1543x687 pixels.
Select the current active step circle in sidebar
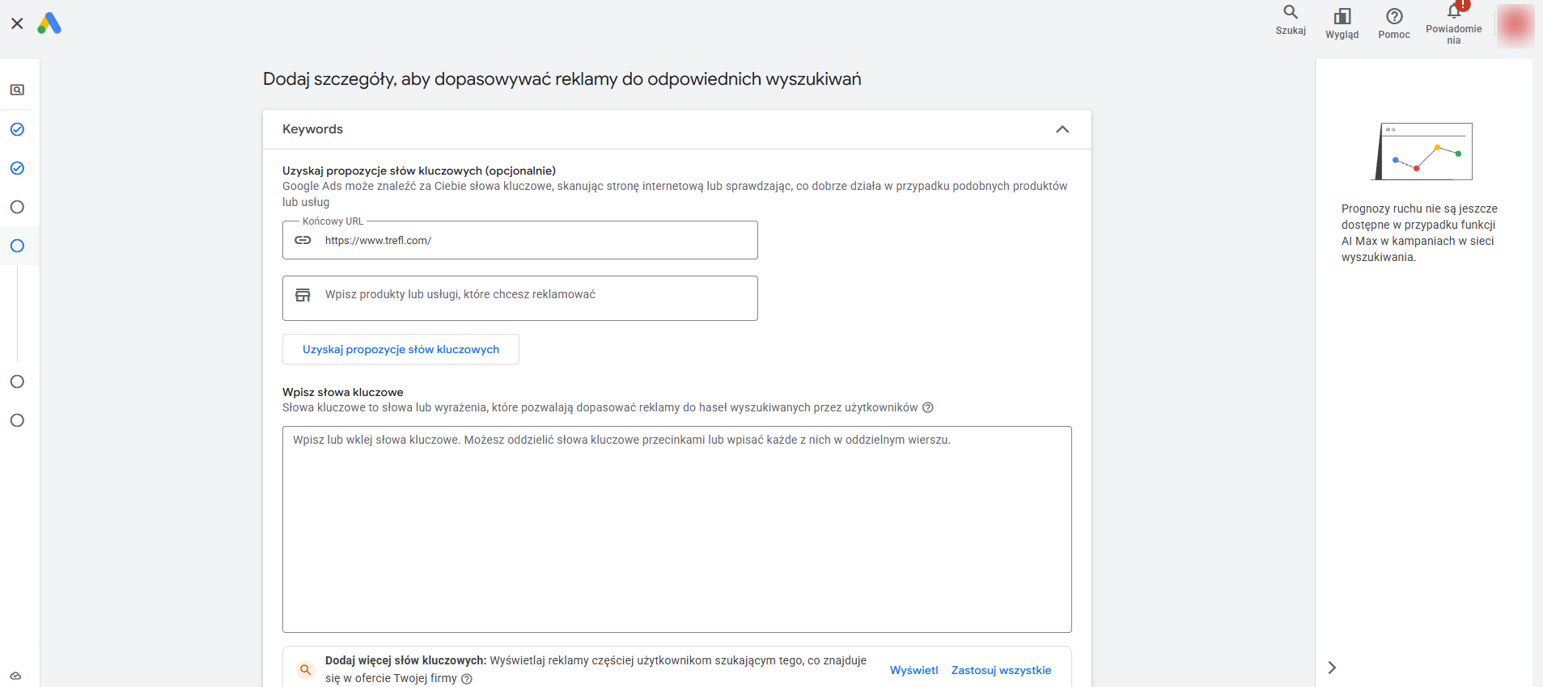click(x=17, y=246)
